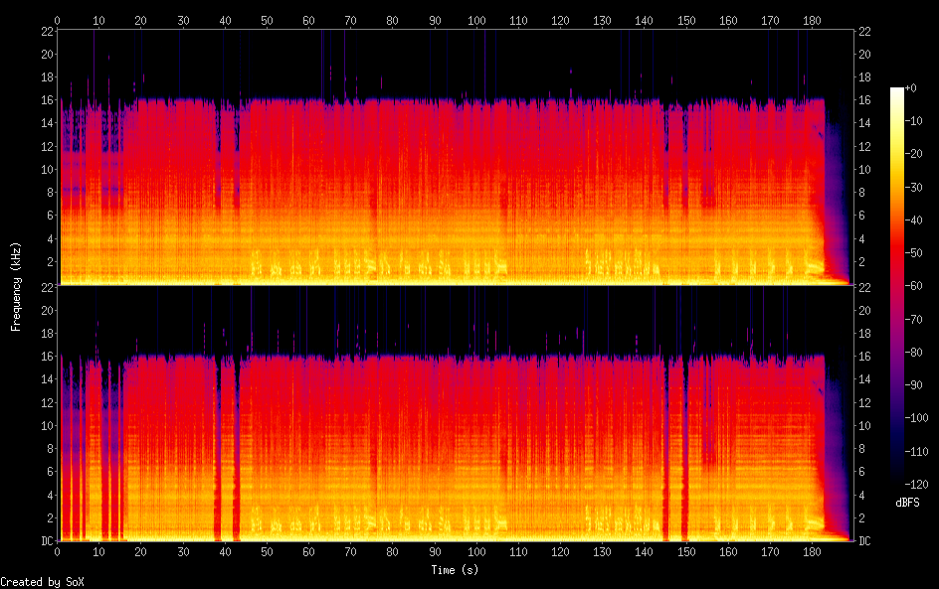Click the 16 kHz label left of upper channel
939x589 pixels.
(47, 101)
